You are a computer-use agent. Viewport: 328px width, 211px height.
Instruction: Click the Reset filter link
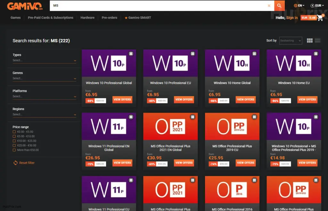click(27, 163)
